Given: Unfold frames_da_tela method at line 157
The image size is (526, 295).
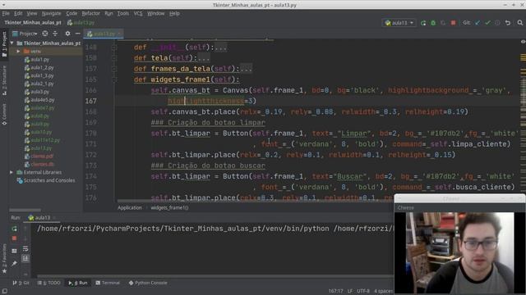Looking at the screenshot, I should coord(115,69).
